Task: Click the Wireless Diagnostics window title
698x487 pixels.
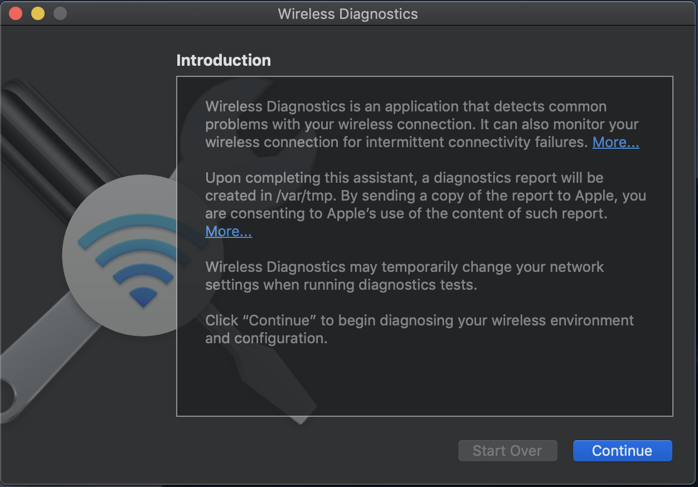Action: pos(348,14)
